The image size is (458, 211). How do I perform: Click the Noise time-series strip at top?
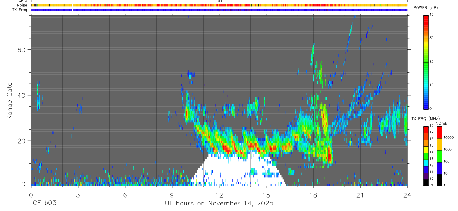point(219,5)
